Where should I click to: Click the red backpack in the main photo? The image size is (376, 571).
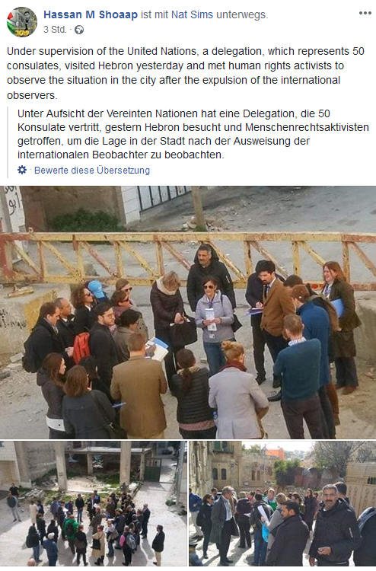(x=81, y=347)
